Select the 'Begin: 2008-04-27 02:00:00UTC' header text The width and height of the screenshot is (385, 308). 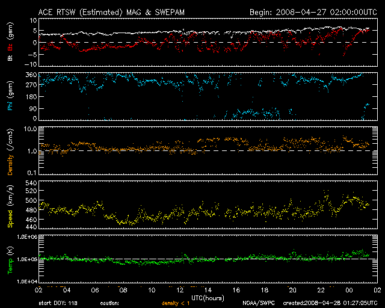(x=313, y=12)
